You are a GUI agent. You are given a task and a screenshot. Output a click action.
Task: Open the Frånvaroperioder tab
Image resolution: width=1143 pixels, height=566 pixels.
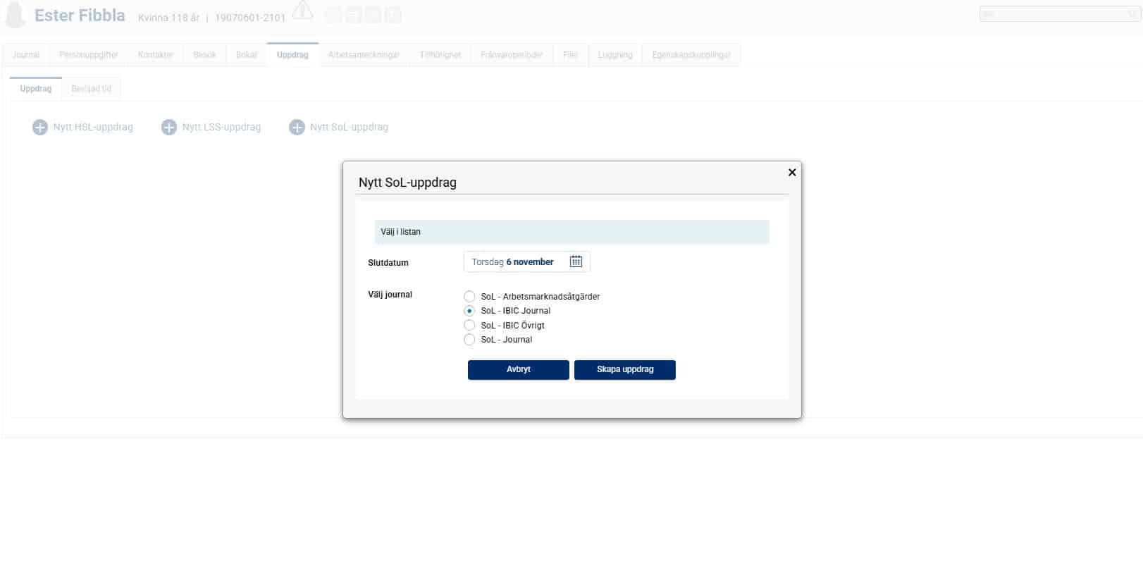pyautogui.click(x=512, y=55)
